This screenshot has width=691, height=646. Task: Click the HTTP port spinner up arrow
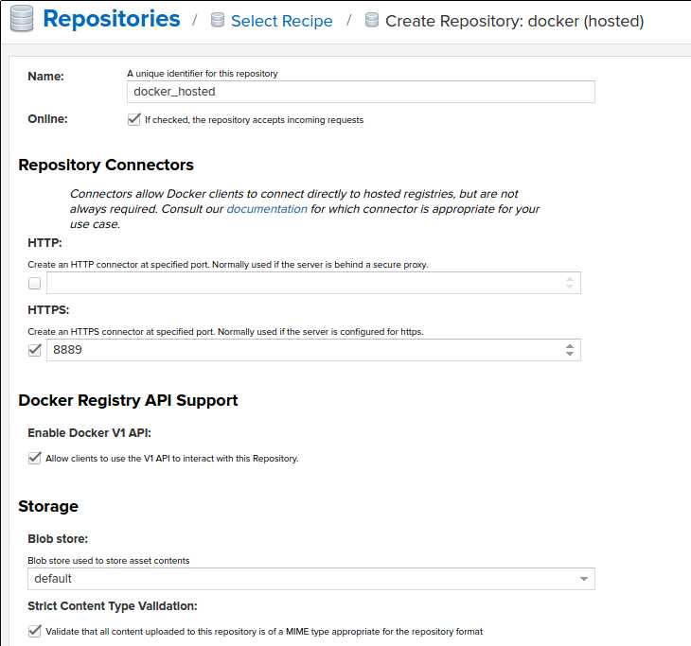tap(569, 278)
